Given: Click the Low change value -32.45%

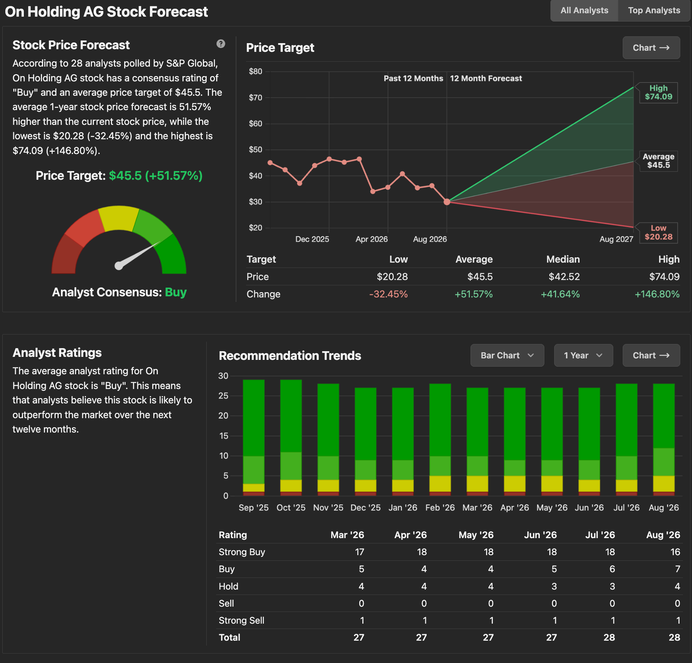Looking at the screenshot, I should tap(388, 294).
